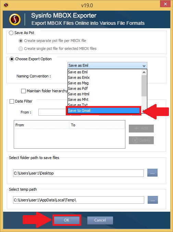Click the folder path input field
The image size is (173, 232).
pos(78,173)
